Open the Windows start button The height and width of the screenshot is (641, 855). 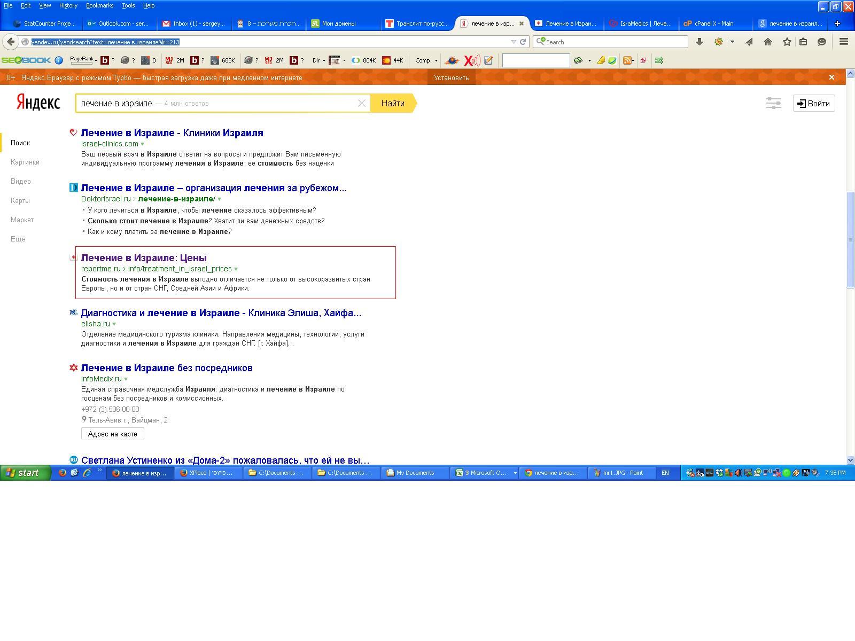tap(26, 473)
